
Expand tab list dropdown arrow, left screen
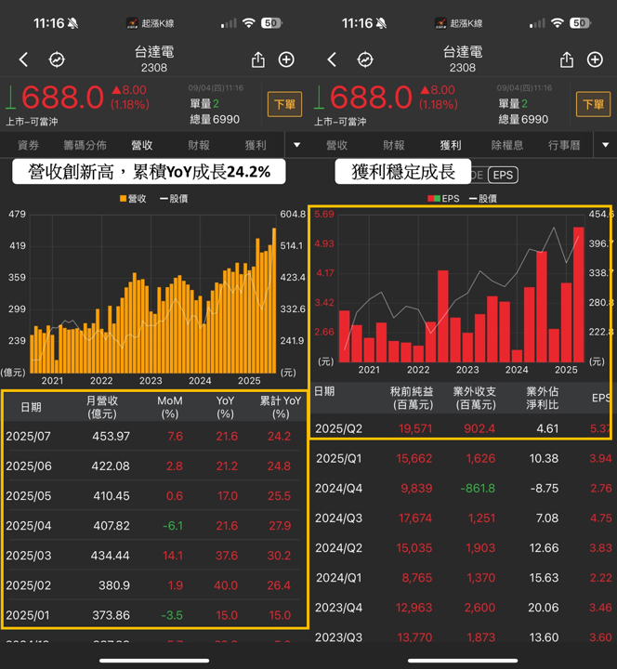296,145
